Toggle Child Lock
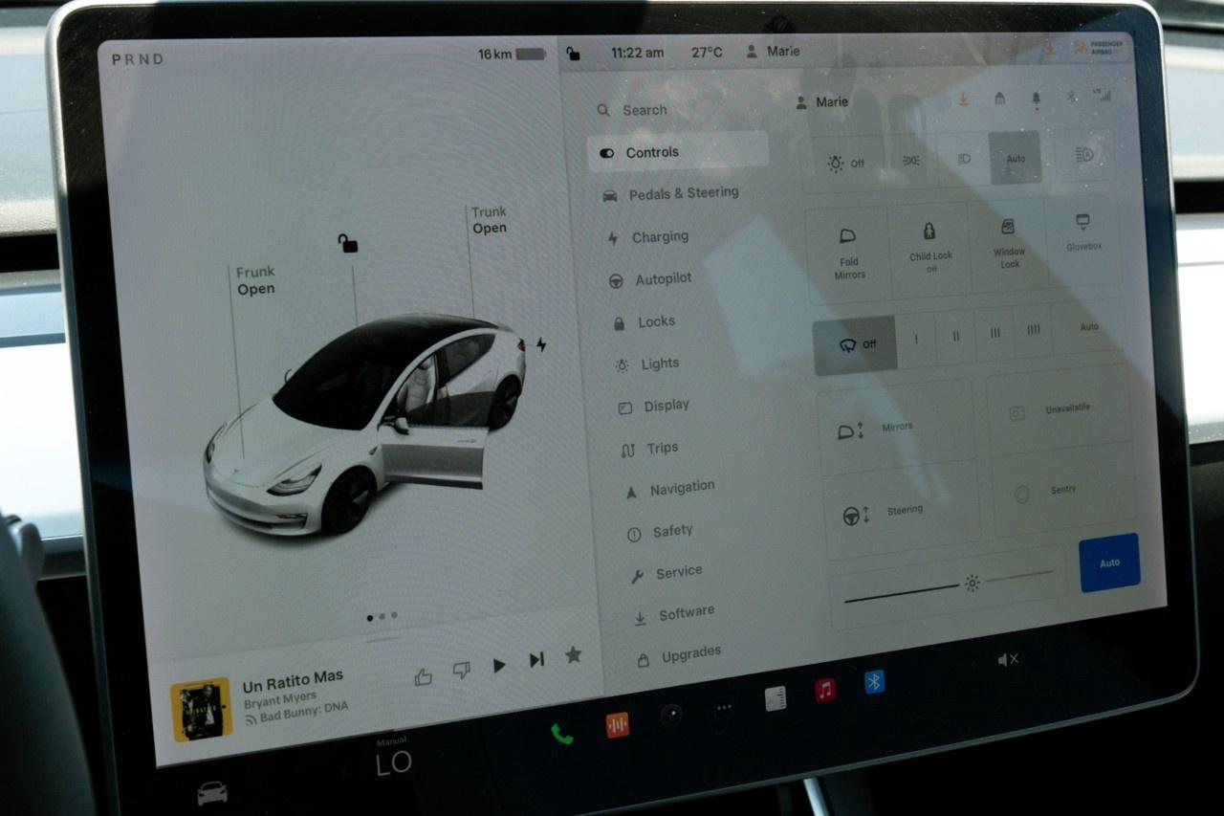The image size is (1224, 816). click(x=929, y=247)
